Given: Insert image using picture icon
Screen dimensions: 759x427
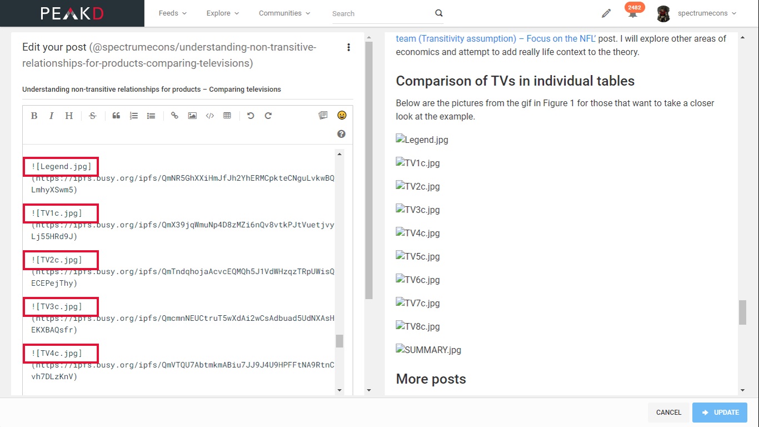Looking at the screenshot, I should click(192, 116).
